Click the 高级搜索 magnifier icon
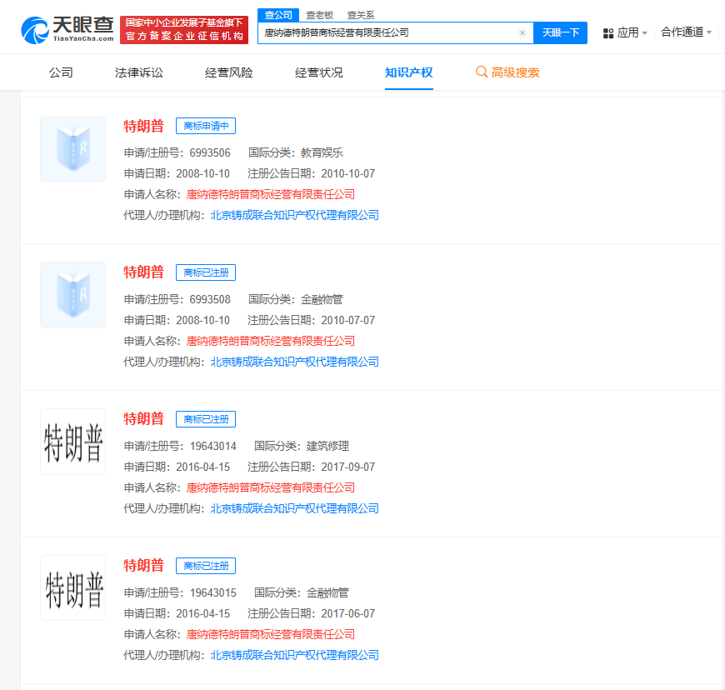 pos(482,72)
